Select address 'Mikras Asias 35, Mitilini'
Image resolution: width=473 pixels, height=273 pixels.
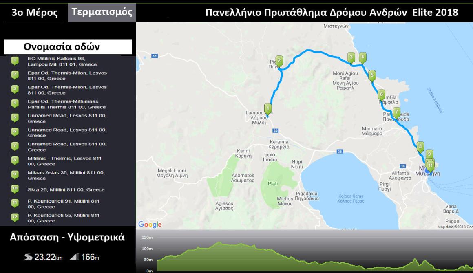tap(66, 175)
